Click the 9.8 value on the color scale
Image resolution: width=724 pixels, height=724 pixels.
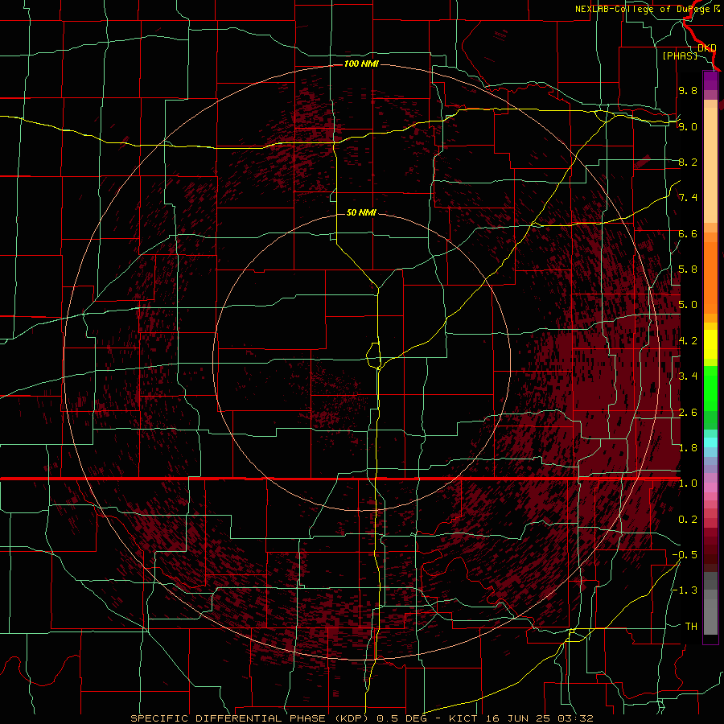point(688,90)
